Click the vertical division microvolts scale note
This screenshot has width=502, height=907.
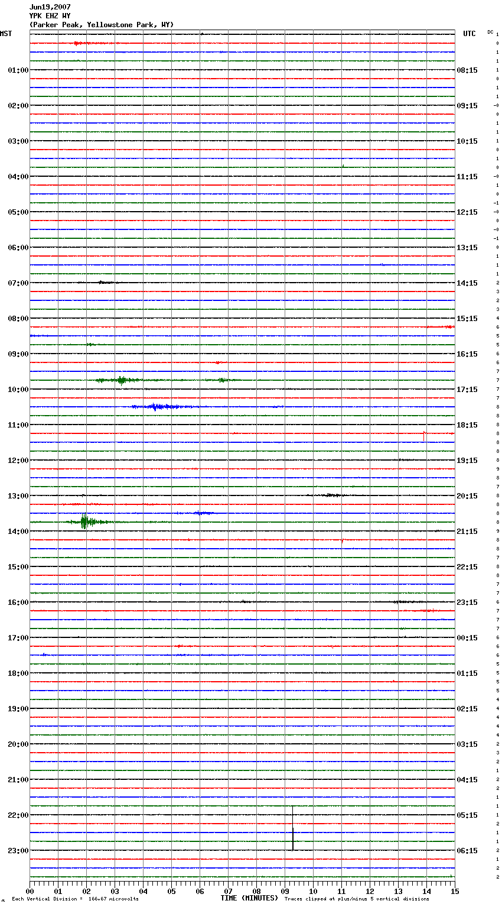(x=75, y=899)
